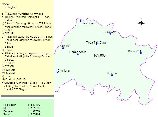
Task: Click the gray divider bar below legend
Action: point(27,96)
